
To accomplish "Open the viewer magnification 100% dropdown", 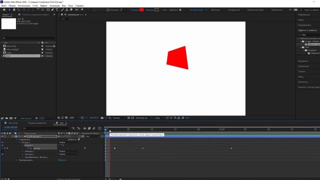I will [x=74, y=118].
